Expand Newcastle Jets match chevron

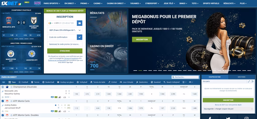click(69, 97)
